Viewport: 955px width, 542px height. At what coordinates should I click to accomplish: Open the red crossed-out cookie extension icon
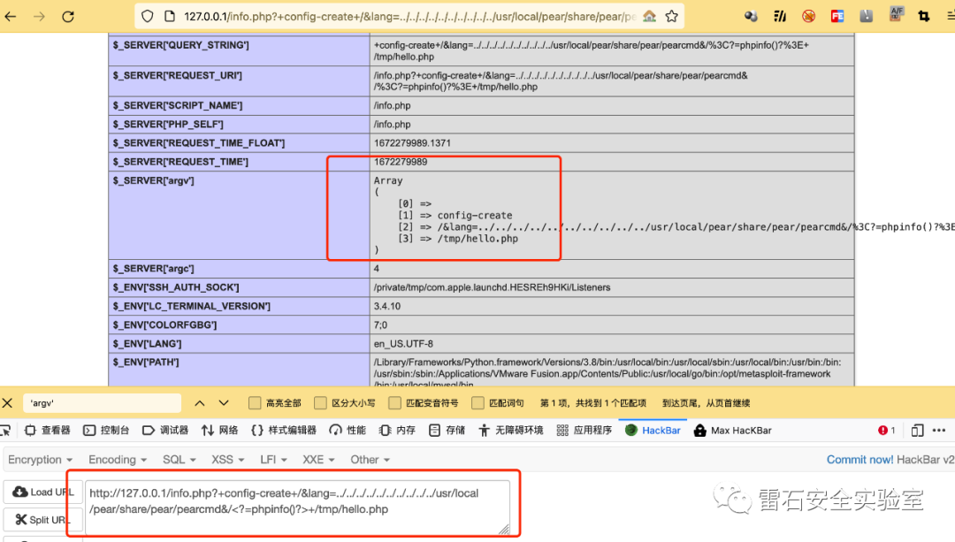tap(808, 17)
